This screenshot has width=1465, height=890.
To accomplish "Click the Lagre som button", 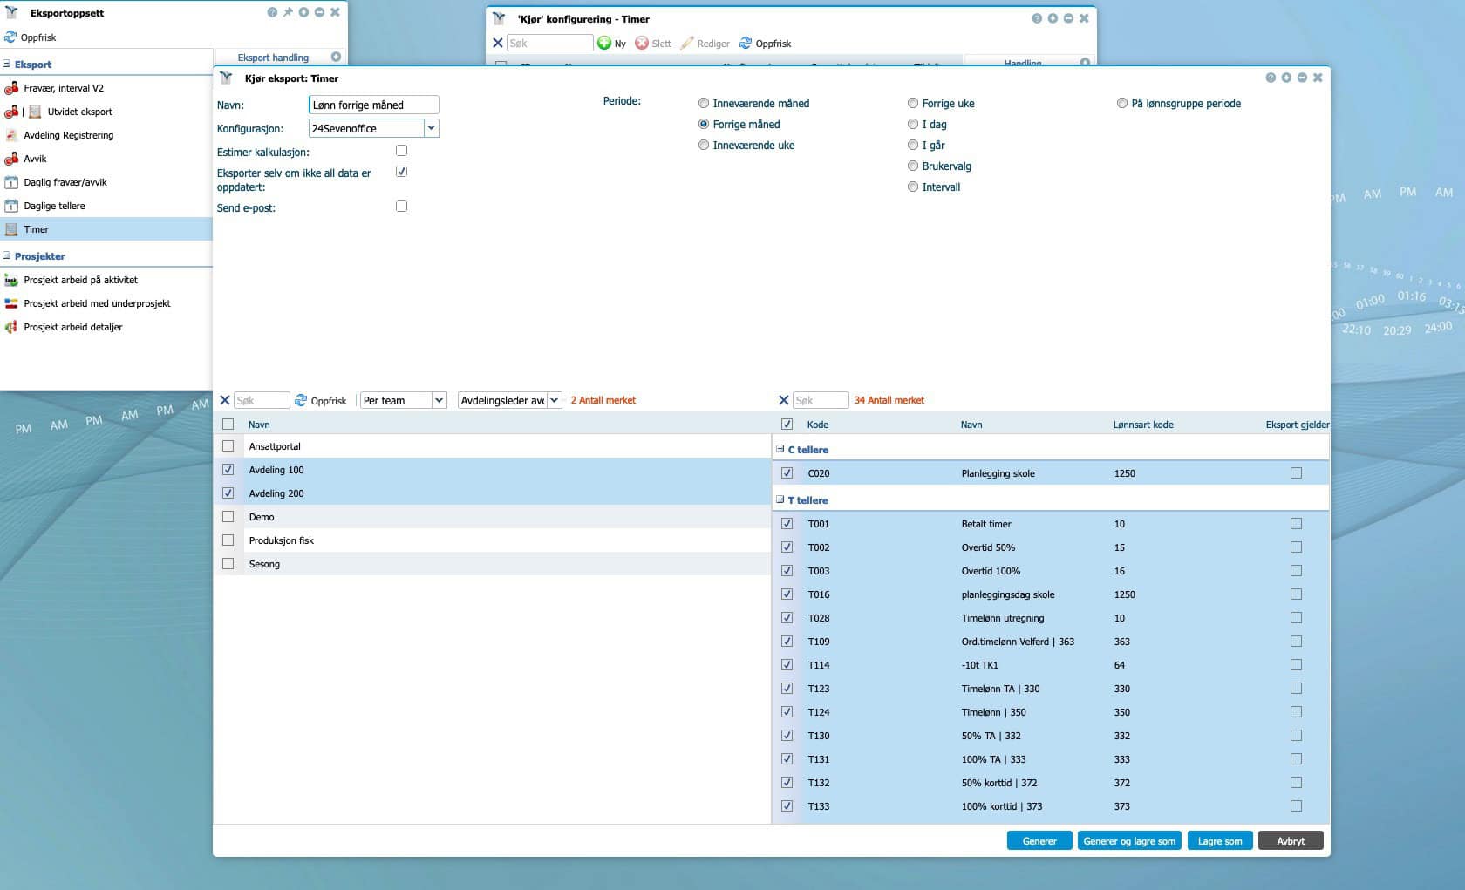I will coord(1220,841).
